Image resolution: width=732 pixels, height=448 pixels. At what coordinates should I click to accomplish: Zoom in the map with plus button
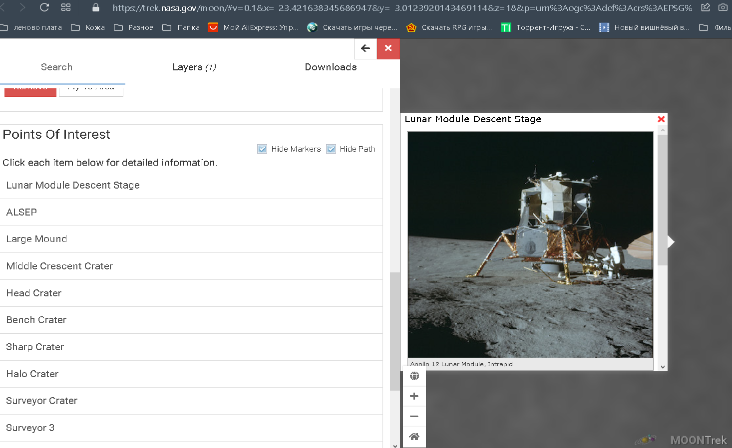click(414, 396)
